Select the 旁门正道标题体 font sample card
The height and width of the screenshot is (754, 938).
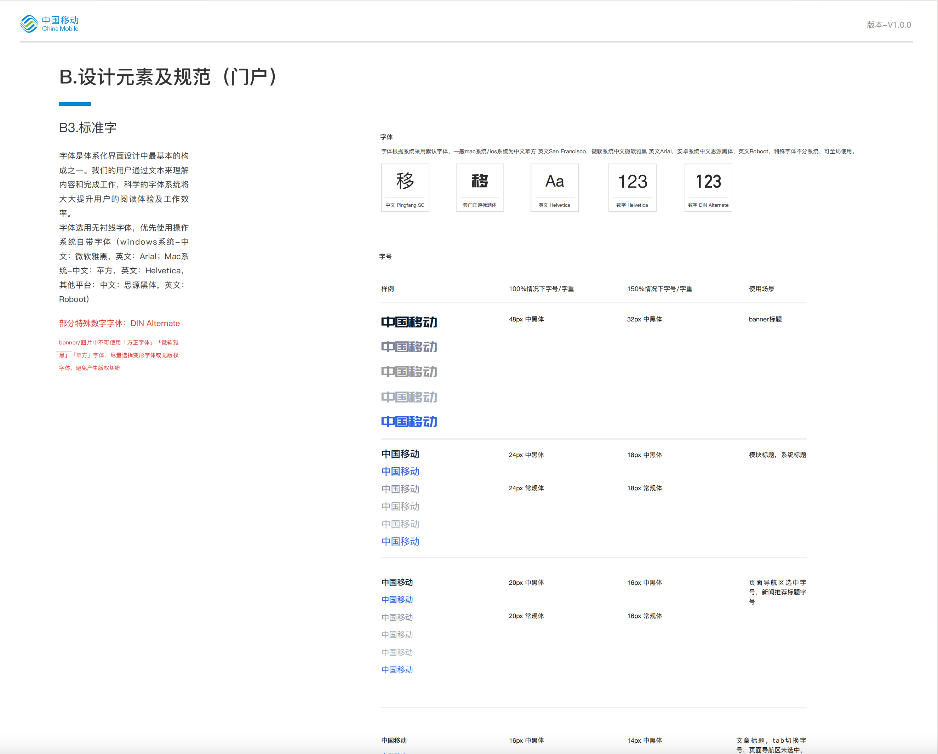(479, 188)
